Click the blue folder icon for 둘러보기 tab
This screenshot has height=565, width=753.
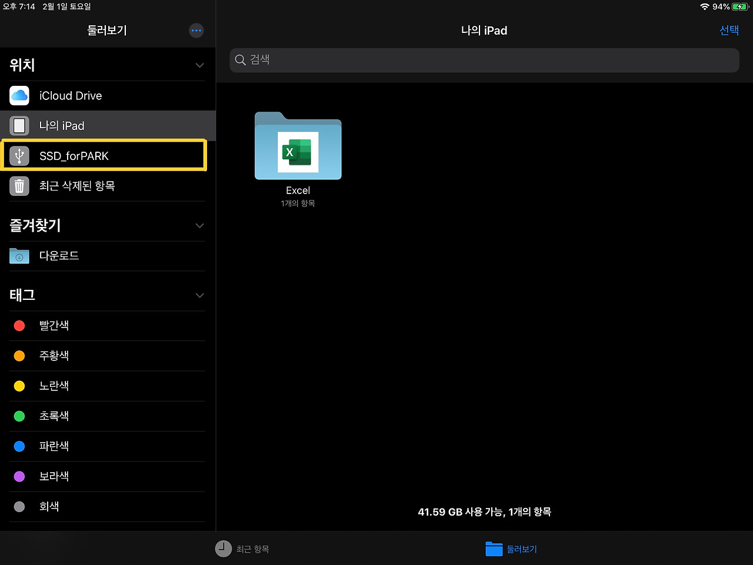[x=494, y=549]
